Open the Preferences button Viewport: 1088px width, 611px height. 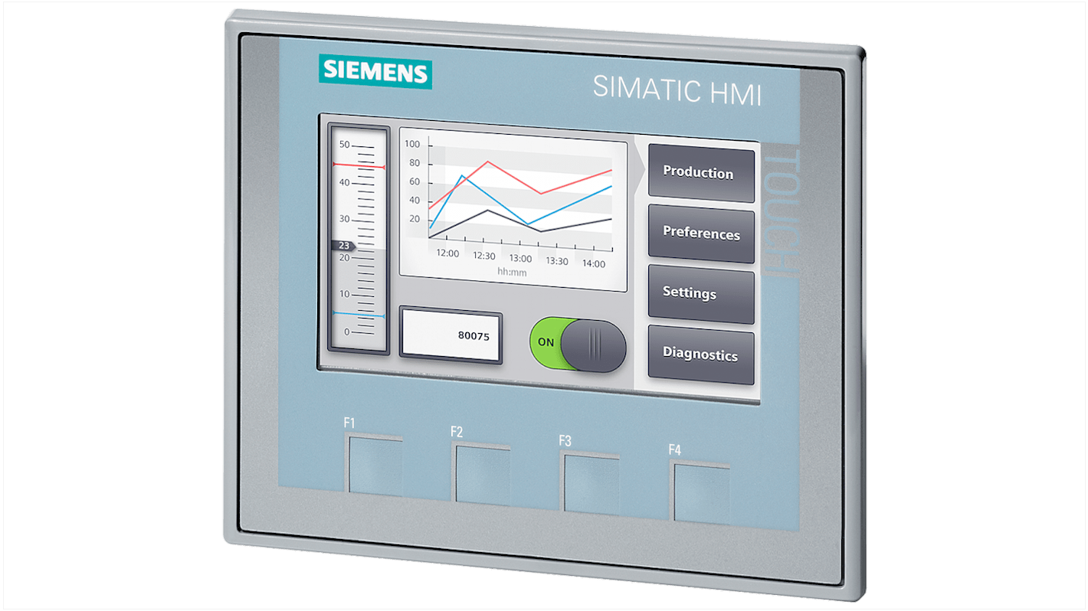701,234
